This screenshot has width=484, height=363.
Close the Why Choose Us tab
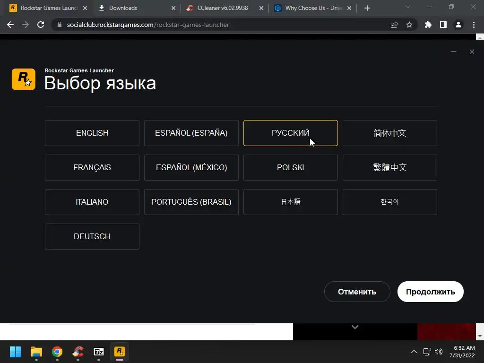349,9
